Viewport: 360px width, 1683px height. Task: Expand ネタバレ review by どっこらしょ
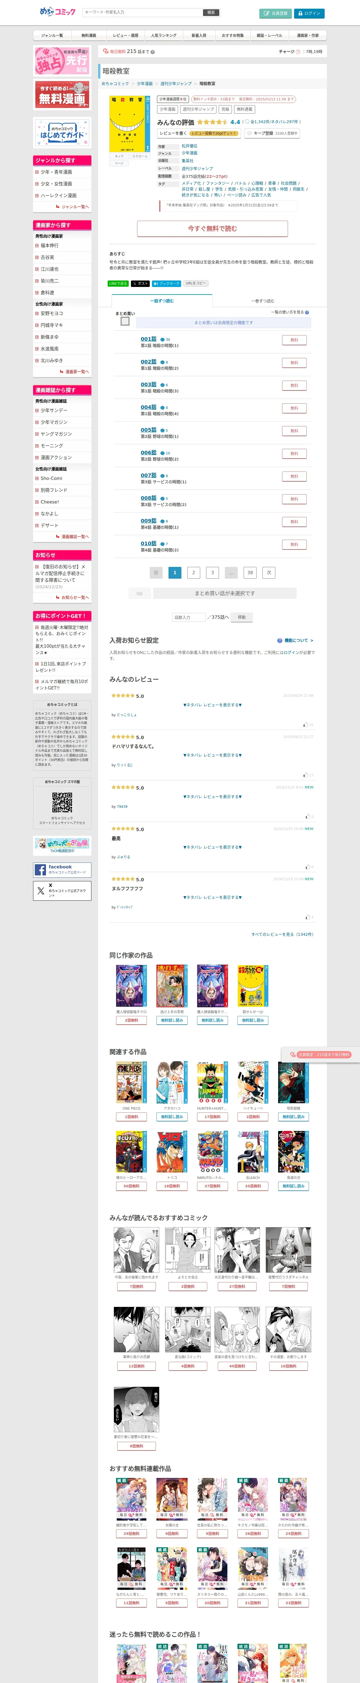pyautogui.click(x=212, y=705)
